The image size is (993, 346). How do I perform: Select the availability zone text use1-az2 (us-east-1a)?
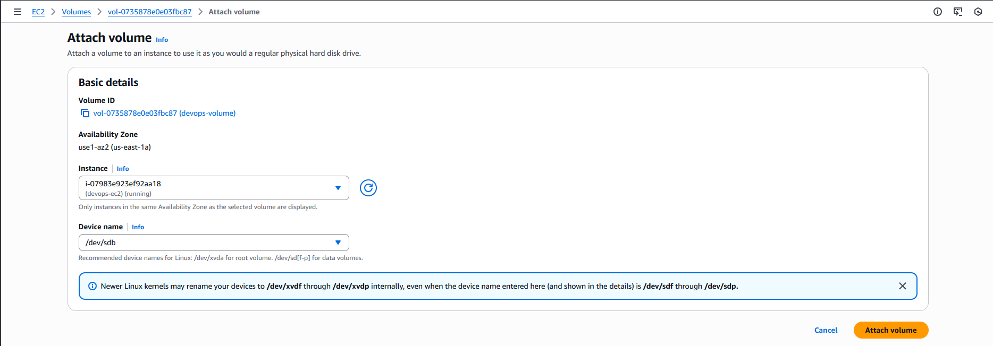115,148
